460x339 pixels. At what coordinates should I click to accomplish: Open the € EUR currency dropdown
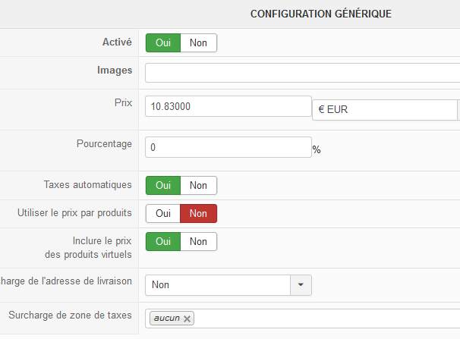385,110
